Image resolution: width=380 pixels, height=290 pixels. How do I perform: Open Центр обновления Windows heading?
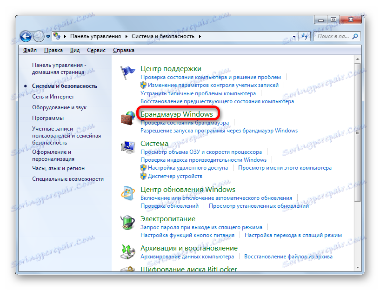188,189
